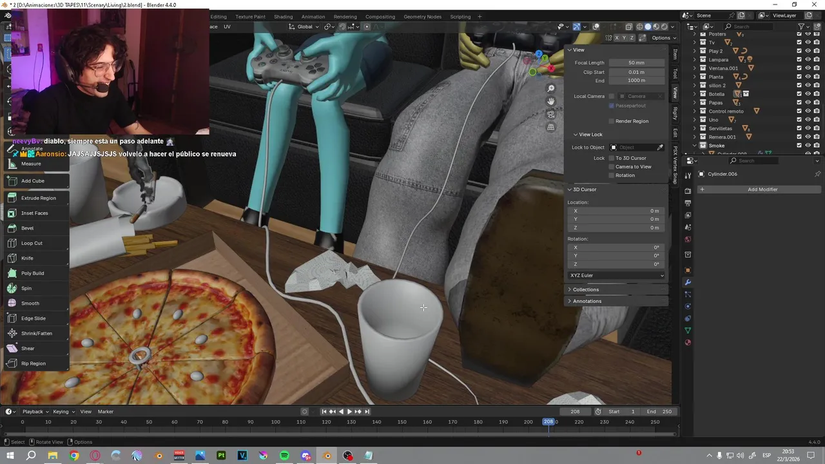The height and width of the screenshot is (464, 825).
Task: Open the XYZ Euler rotation mode dropdown
Action: click(616, 275)
